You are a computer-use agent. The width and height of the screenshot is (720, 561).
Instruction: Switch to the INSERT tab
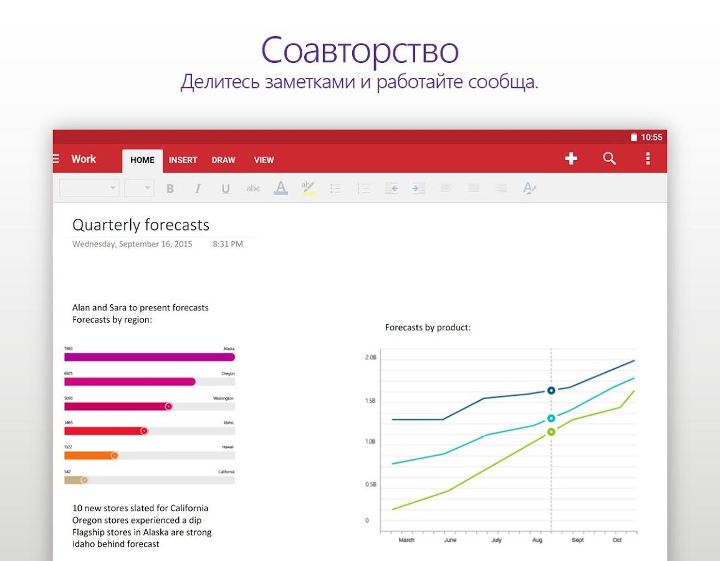point(183,160)
